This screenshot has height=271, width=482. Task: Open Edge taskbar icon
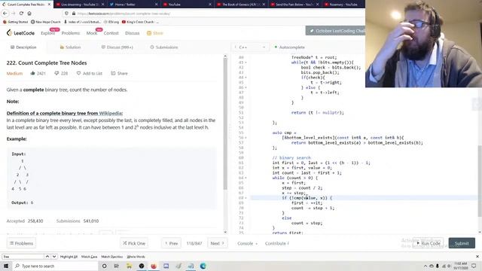click(203, 266)
